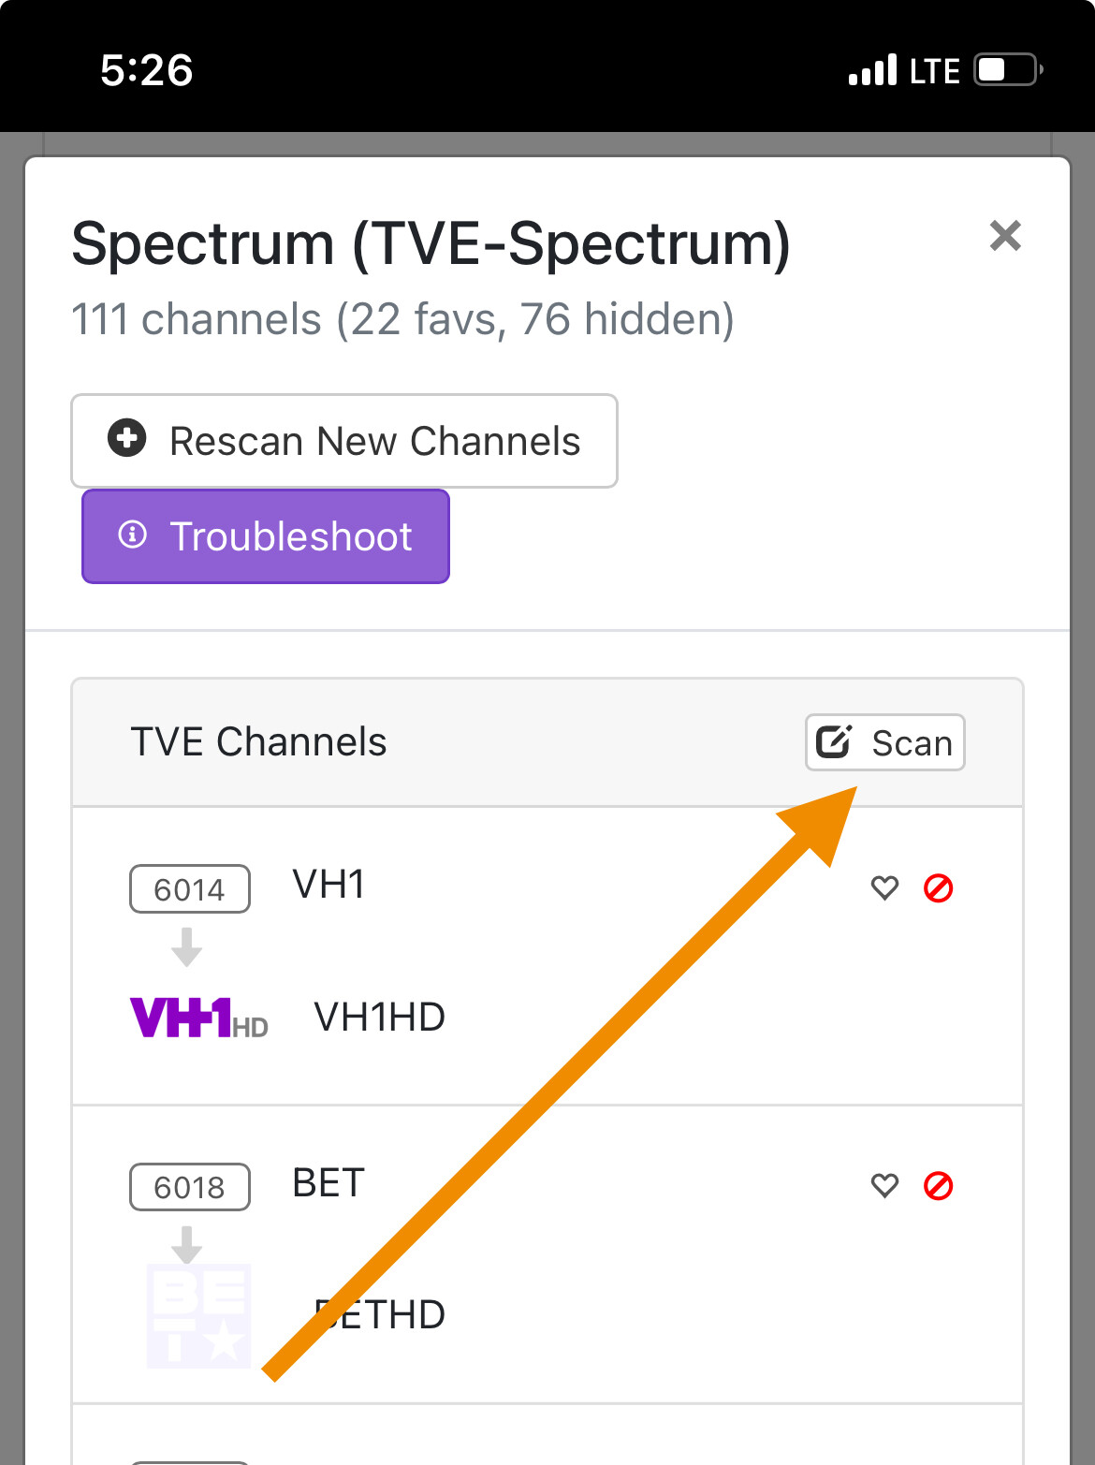Click the VH1 HD channel logo
Screen dimensions: 1095x1465
tap(198, 1018)
